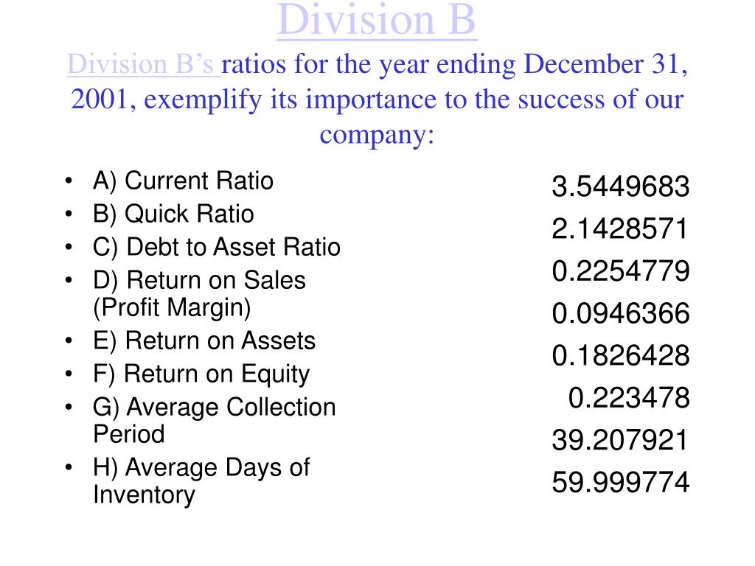Select the Average Collection Period item

tap(215, 420)
